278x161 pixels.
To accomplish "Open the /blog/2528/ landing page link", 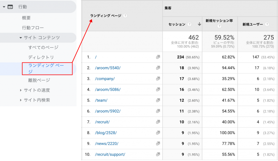I will click(106, 133).
